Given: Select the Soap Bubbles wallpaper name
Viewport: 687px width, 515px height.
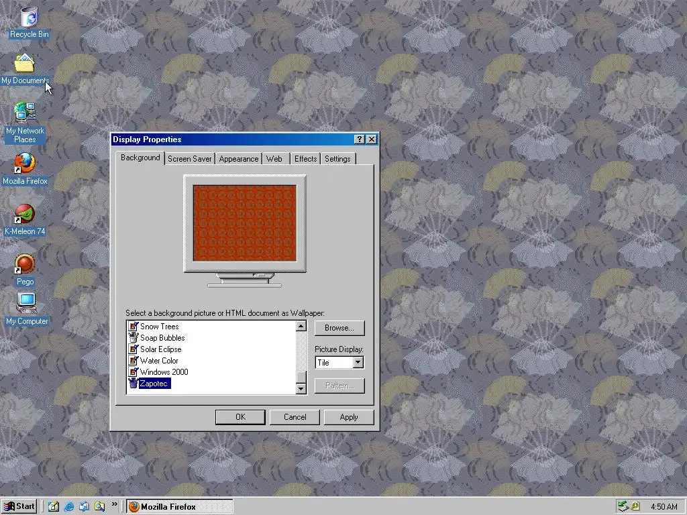Looking at the screenshot, I should [162, 338].
